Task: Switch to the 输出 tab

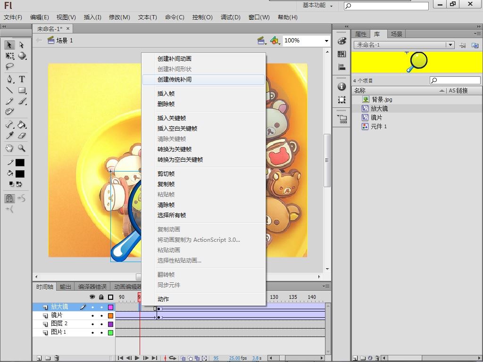Action: [x=65, y=287]
